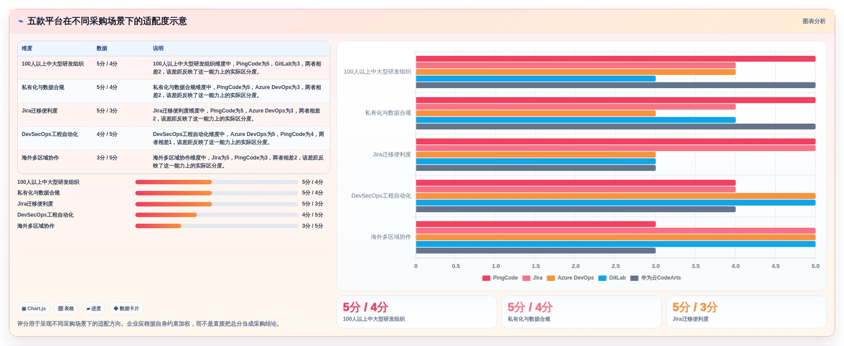Click the 说明 column header
This screenshot has width=844, height=346.
[158, 49]
